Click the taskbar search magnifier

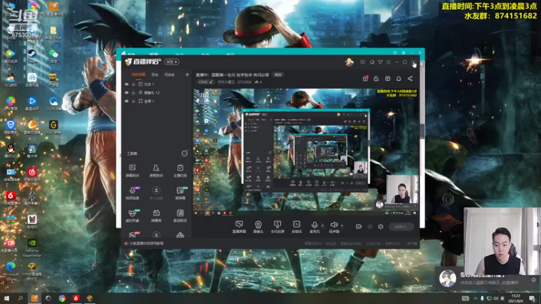(20, 298)
